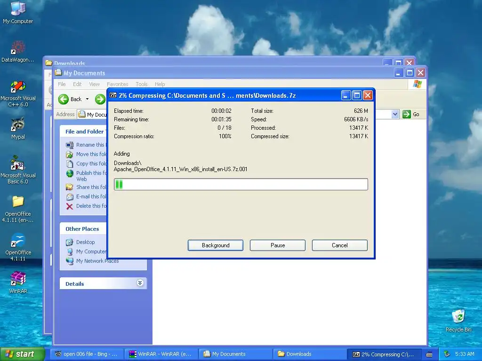Click My Computer icon under Other Places
This screenshot has height=361, width=482.
(70, 252)
